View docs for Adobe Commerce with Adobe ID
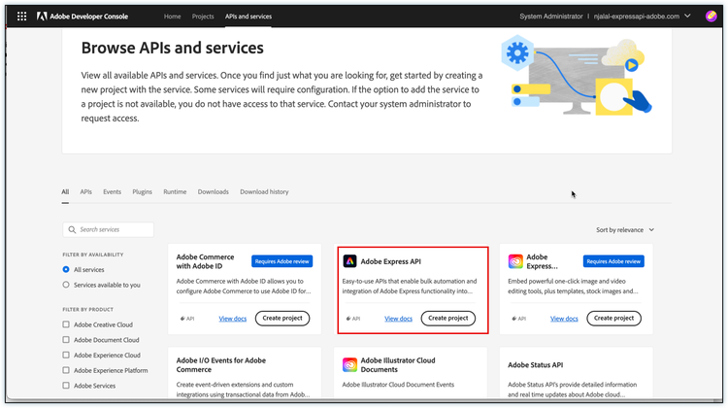The width and height of the screenshot is (728, 408). (233, 319)
